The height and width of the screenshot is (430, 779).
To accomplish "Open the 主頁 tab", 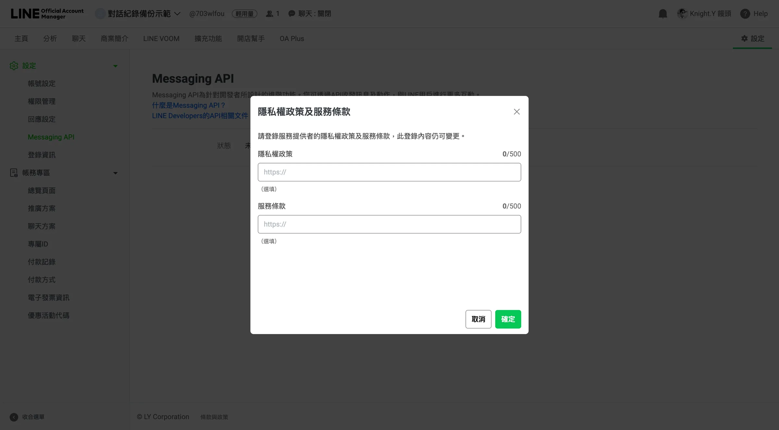I will coord(21,39).
